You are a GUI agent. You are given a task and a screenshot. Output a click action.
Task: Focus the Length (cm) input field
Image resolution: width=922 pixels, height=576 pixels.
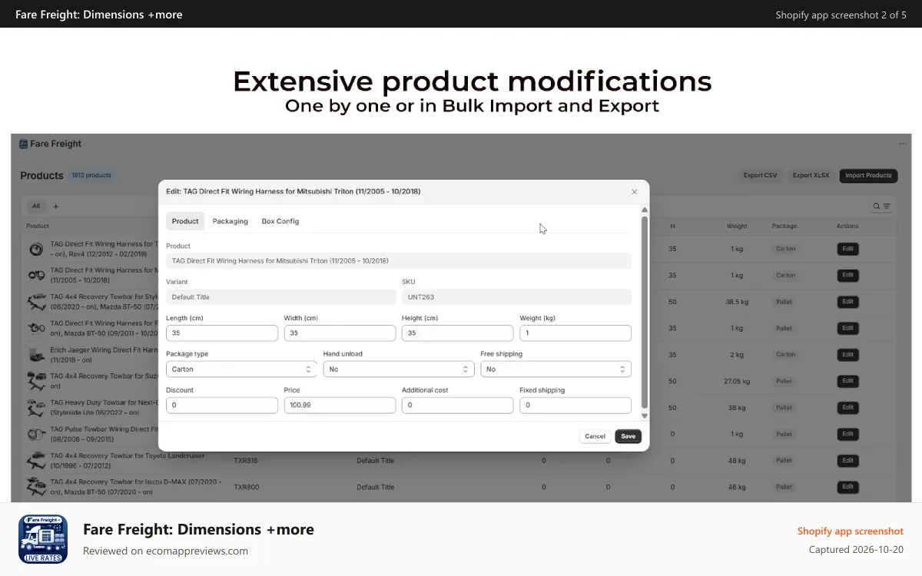coord(222,333)
